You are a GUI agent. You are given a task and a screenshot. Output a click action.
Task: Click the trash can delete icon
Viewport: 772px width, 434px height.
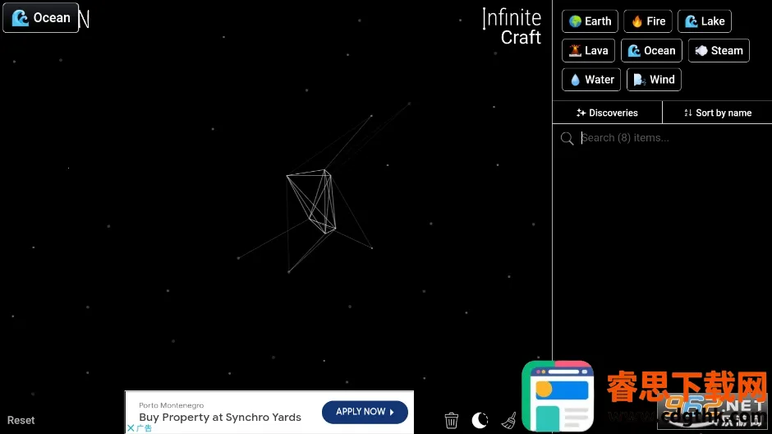(x=451, y=420)
